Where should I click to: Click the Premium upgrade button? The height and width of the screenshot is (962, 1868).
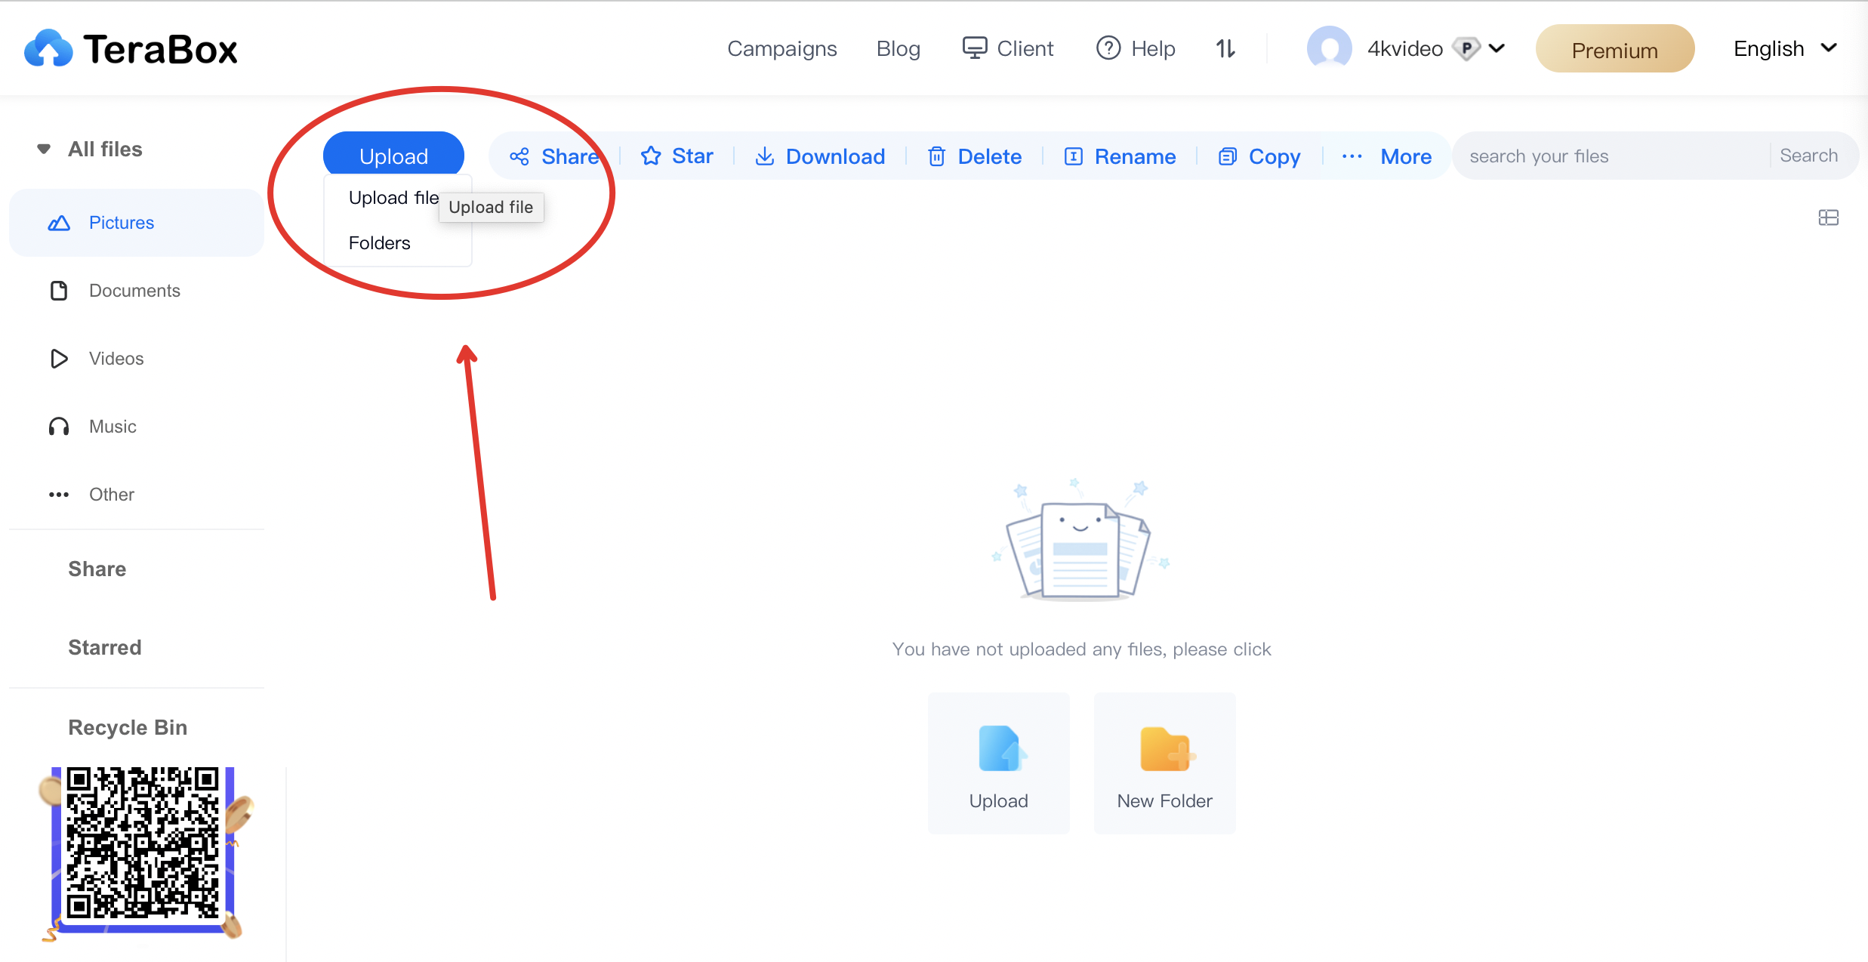[1614, 51]
